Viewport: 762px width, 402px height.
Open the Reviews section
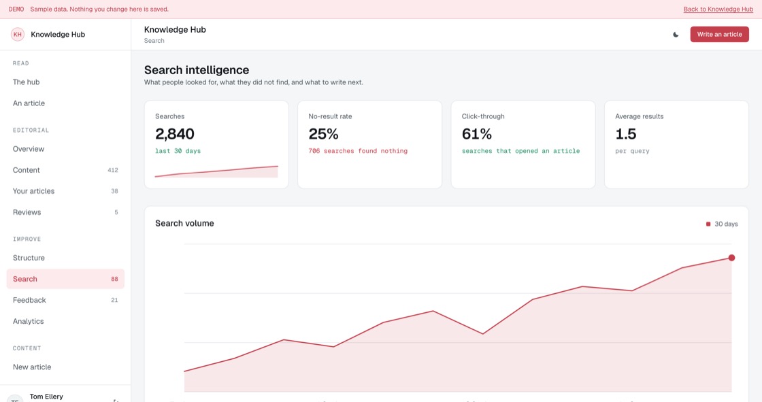65,212
